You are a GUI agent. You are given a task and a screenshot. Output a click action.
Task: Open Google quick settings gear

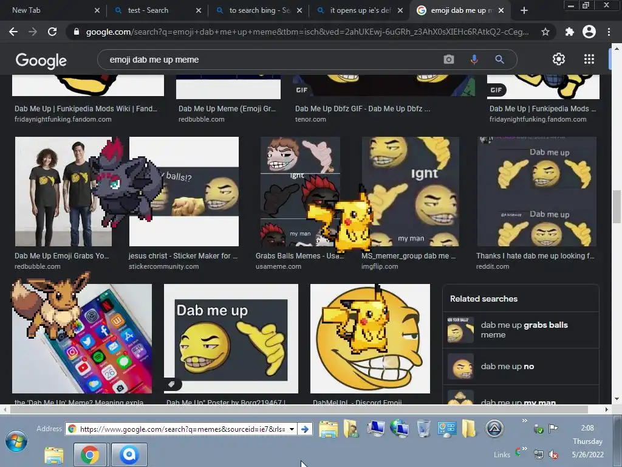point(559,59)
